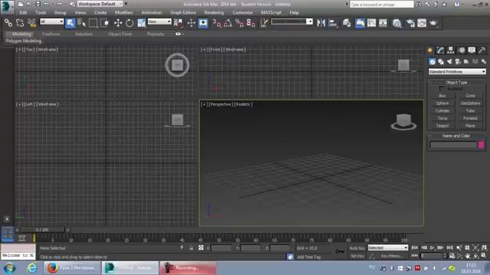This screenshot has width=490, height=275.
Task: Click the Angle Snap toggle icon
Action: [x=228, y=23]
